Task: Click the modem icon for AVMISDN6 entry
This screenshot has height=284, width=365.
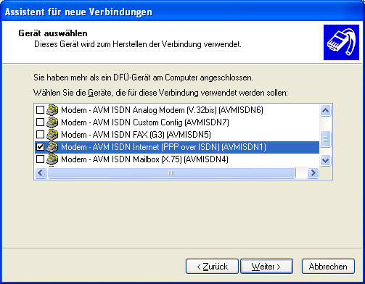Action: [52, 110]
